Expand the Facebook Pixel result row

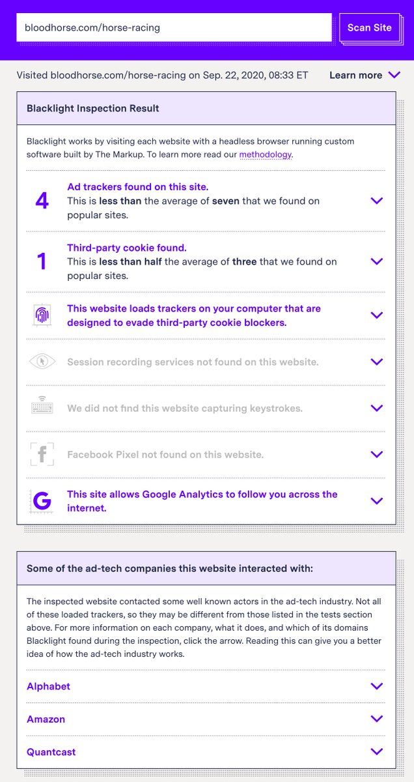click(376, 454)
